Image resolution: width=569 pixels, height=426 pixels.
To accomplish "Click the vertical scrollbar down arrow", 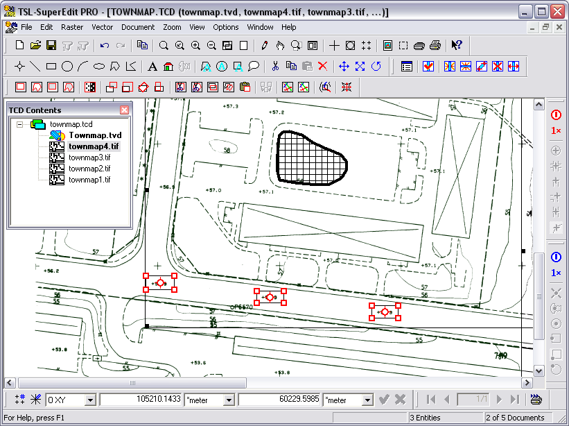I will pos(539,370).
